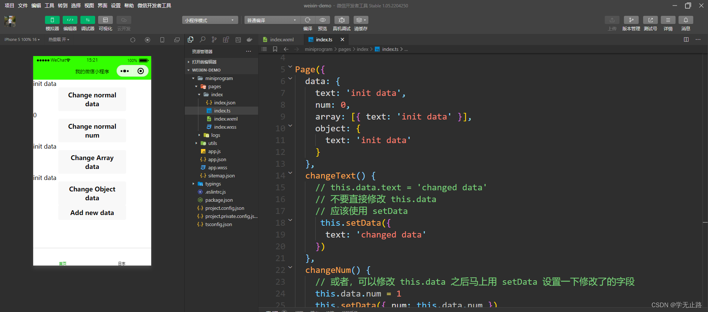This screenshot has height=312, width=708.
Task: Open the file explorer icon in sidebar
Action: (191, 39)
